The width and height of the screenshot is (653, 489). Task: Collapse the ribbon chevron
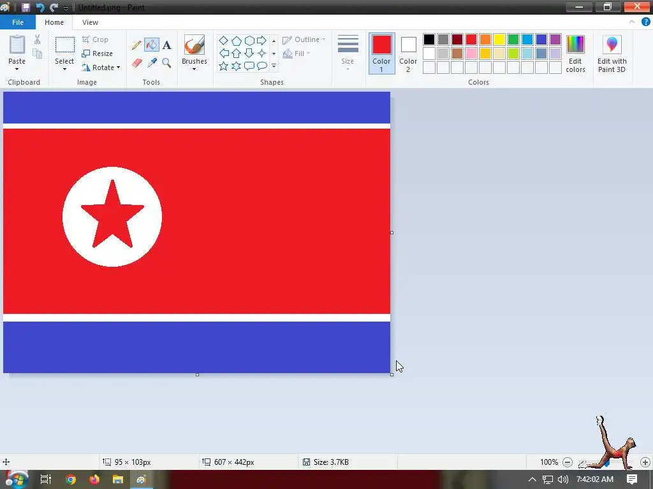pos(632,22)
